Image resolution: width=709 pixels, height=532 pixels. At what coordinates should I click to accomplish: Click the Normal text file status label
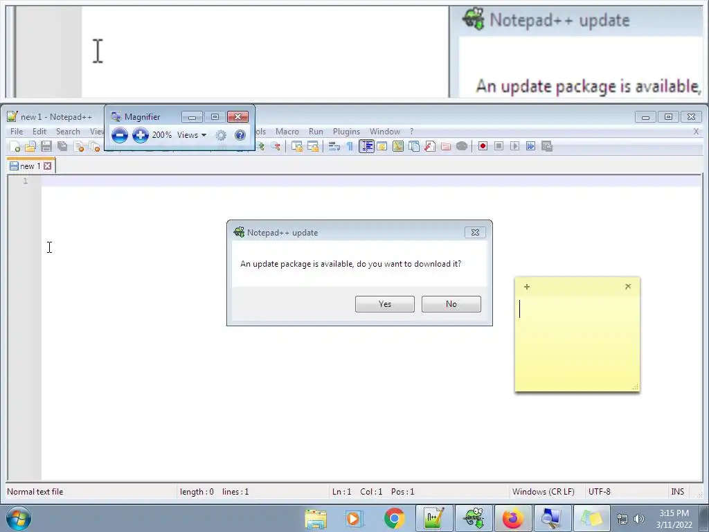(x=35, y=492)
